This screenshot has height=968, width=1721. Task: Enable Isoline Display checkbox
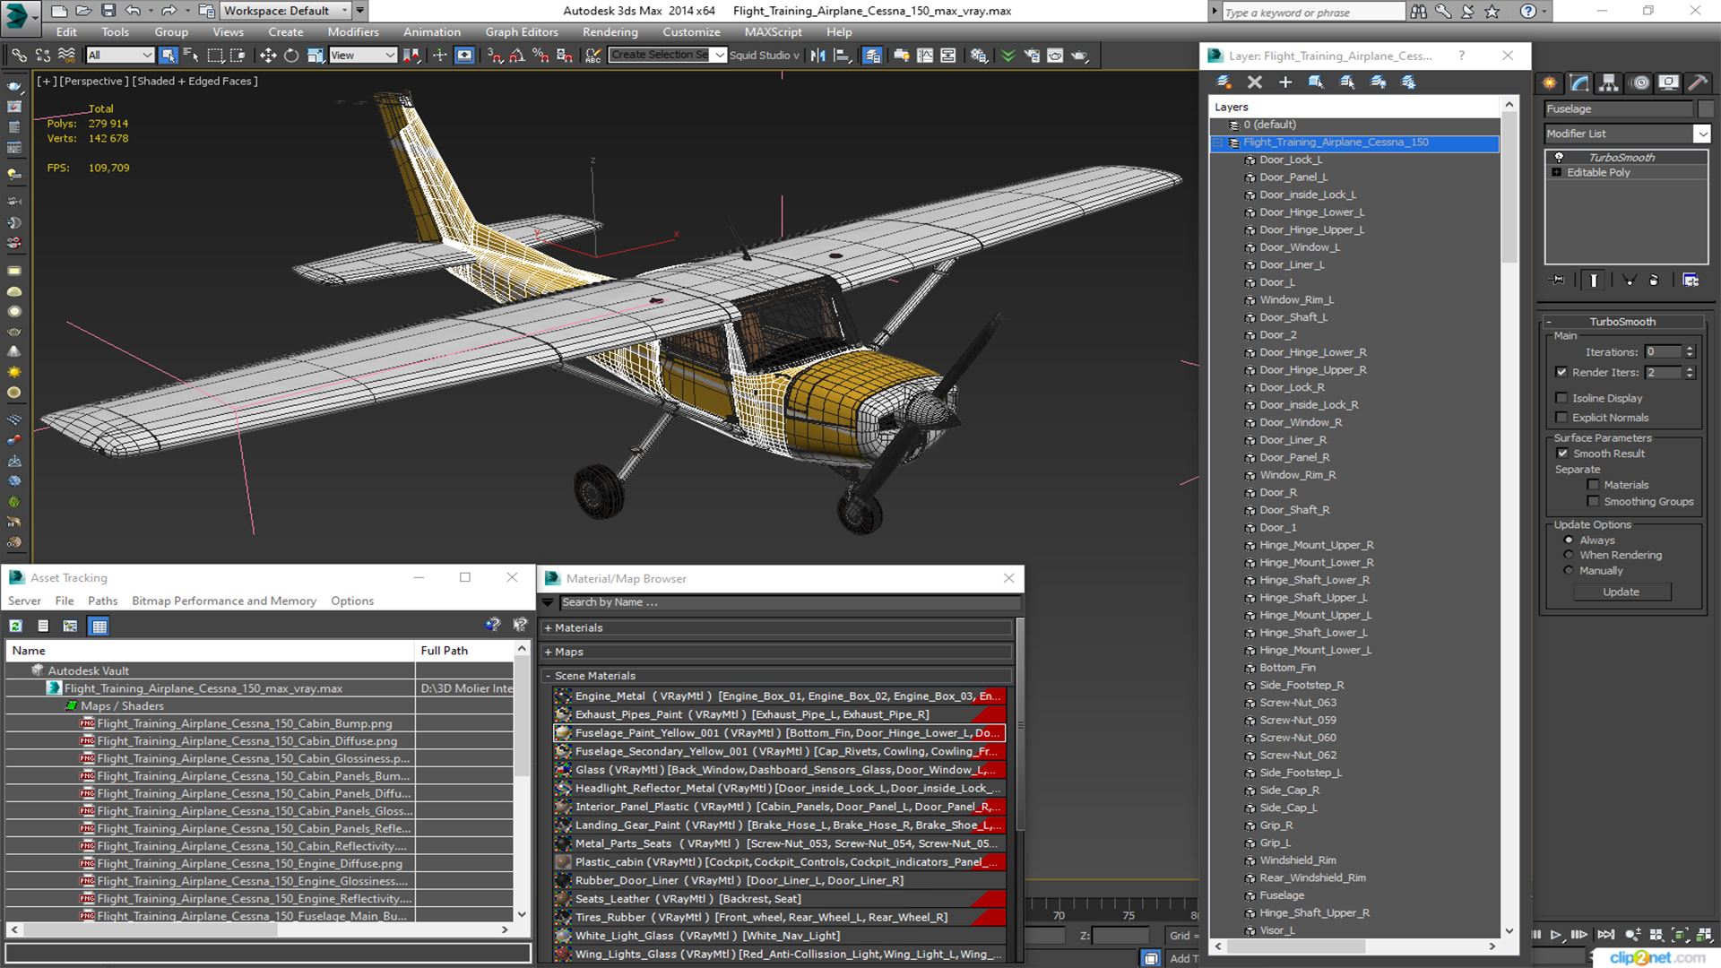1561,398
